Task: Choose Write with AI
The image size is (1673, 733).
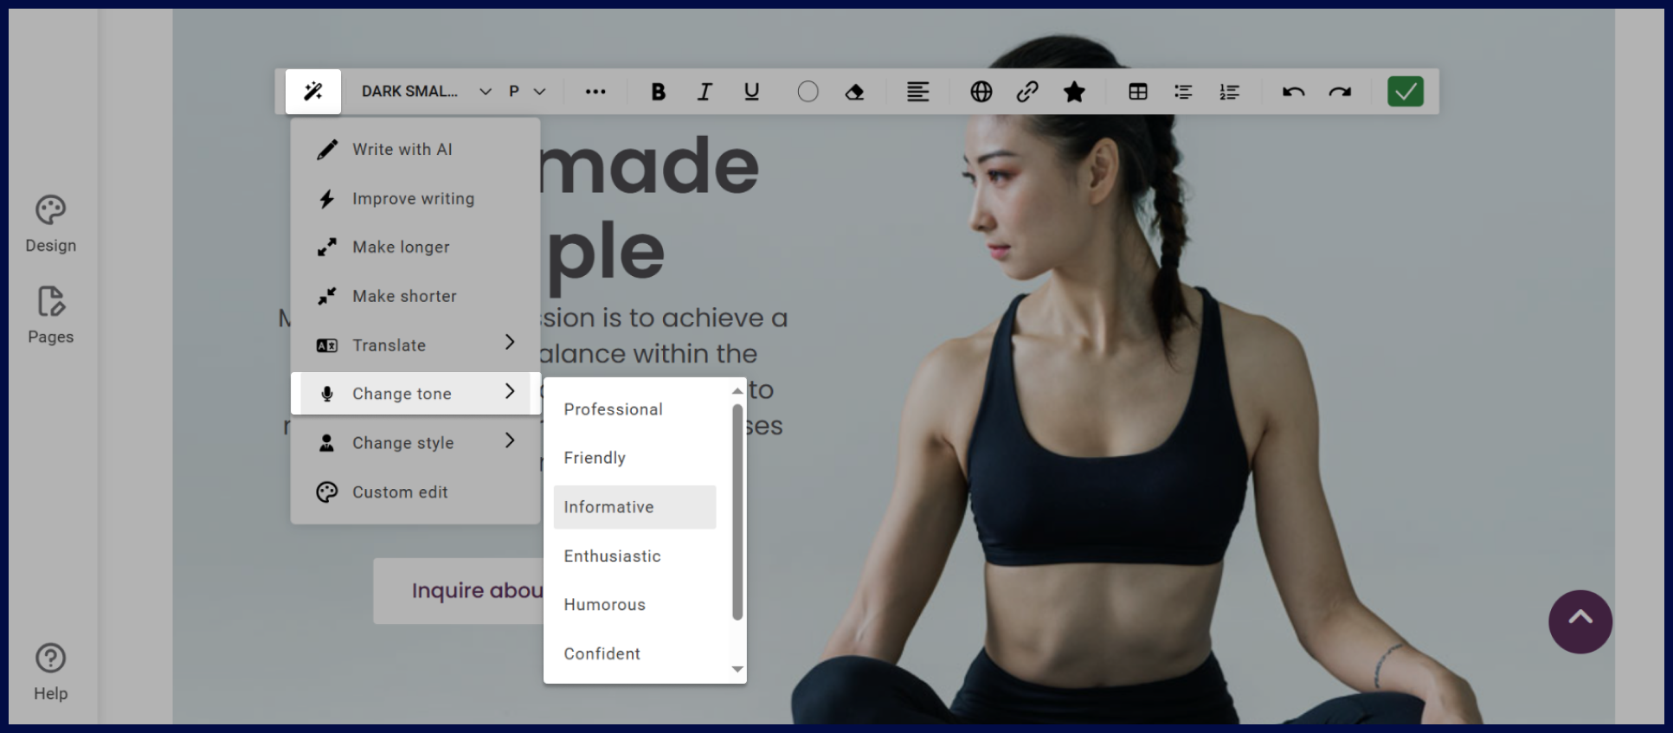Action: click(x=415, y=149)
